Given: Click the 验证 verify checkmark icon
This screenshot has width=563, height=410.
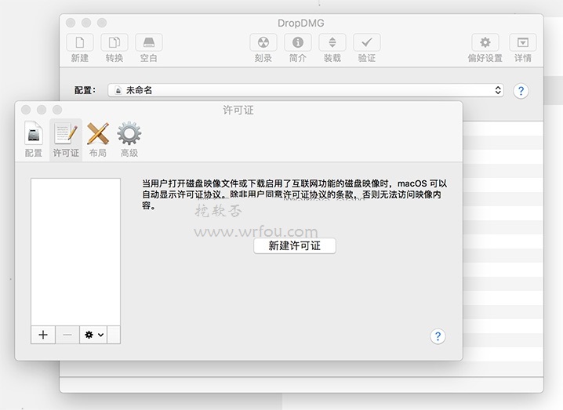Looking at the screenshot, I should pos(367,42).
